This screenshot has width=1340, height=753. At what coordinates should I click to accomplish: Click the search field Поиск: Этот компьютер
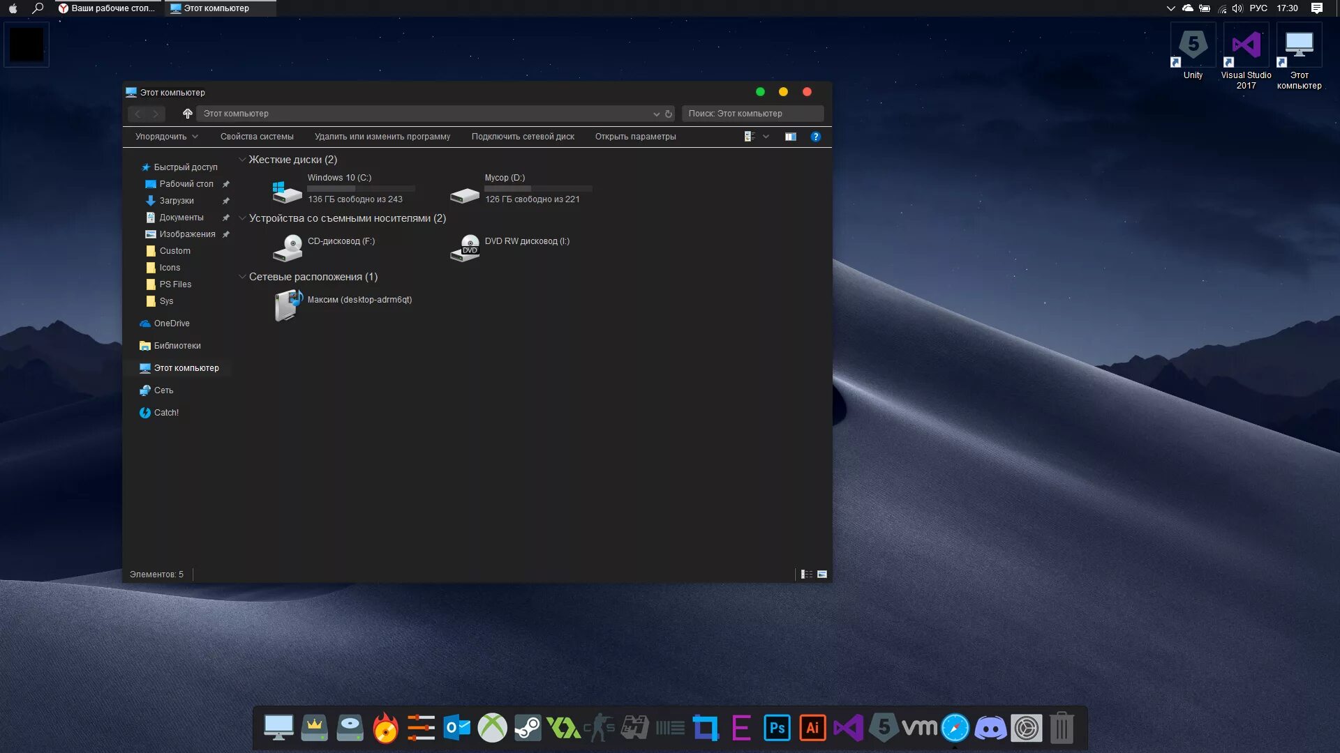(752, 114)
